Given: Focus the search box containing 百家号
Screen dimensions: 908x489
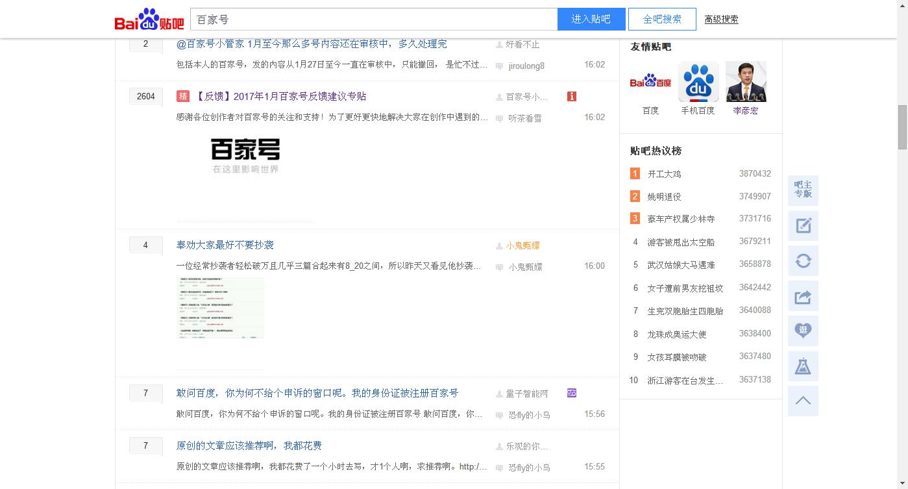Looking at the screenshot, I should point(374,19).
